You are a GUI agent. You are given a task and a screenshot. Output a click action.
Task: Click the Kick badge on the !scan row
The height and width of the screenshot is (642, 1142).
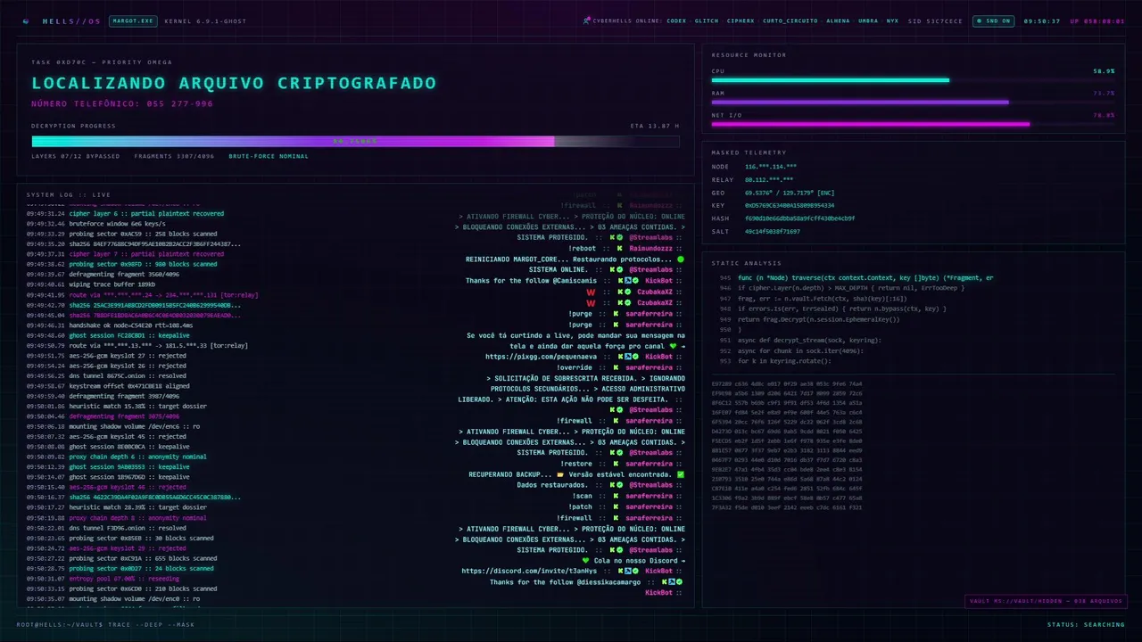(x=617, y=496)
